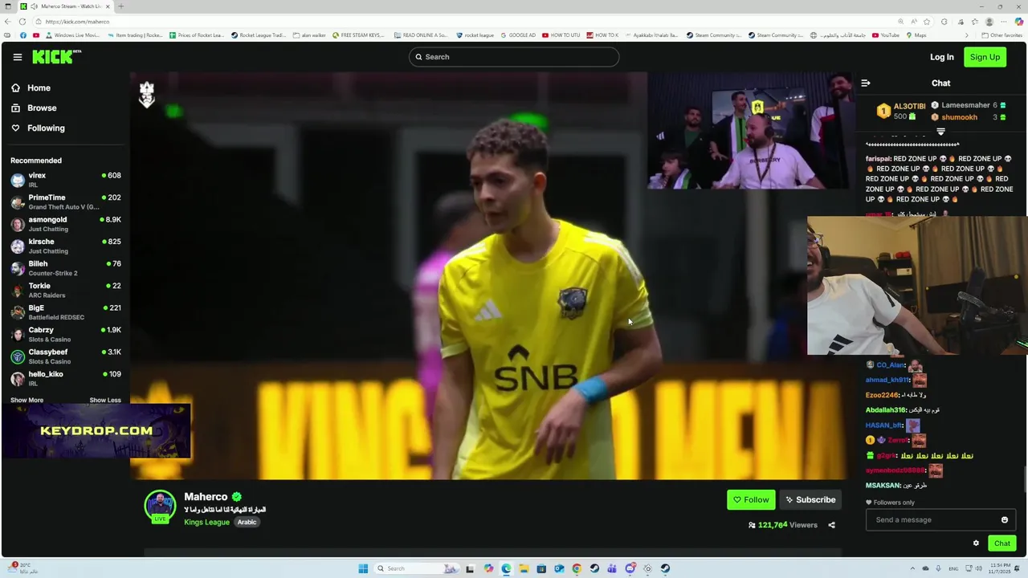This screenshot has height=578, width=1028.
Task: Open the taskbar clock and date
Action: click(x=1001, y=568)
